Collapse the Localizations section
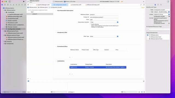Viewport: 175px width, 98px height. (x=56, y=61)
